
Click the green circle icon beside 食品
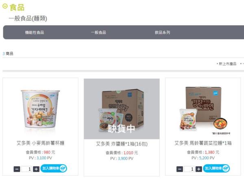coord(5,6)
